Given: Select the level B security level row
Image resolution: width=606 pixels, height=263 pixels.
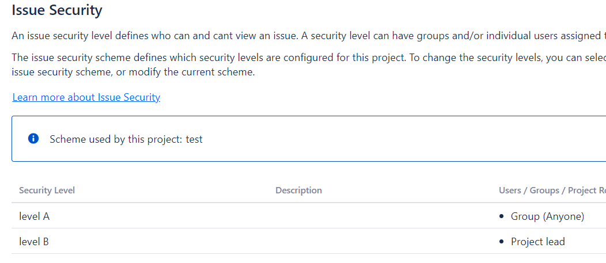Looking at the screenshot, I should [34, 242].
